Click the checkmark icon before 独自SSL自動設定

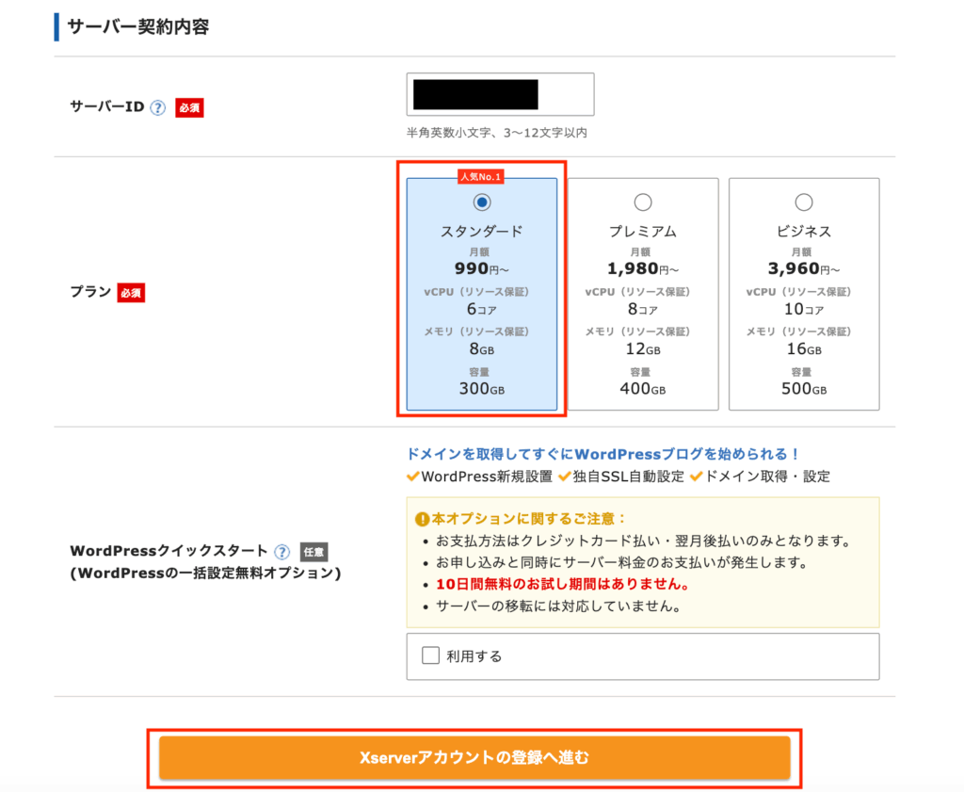(x=565, y=477)
